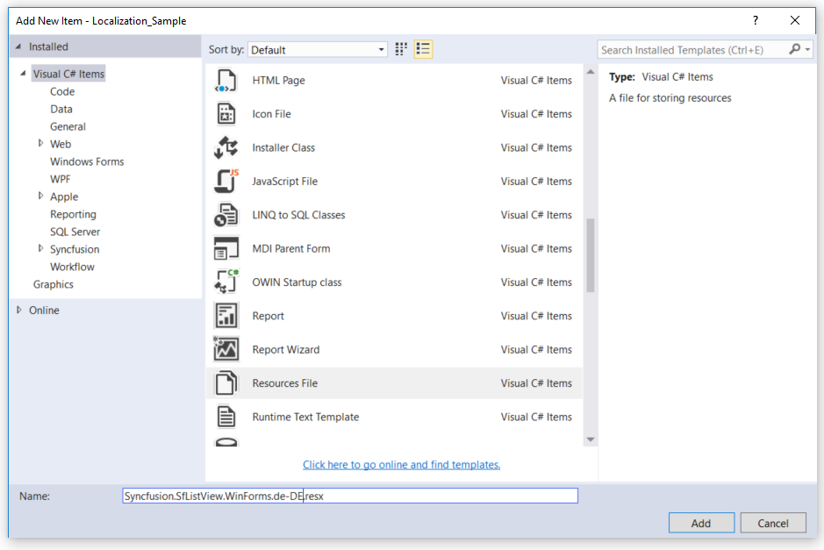The width and height of the screenshot is (824, 550).
Task: Select the Report Wizard template icon
Action: click(226, 349)
